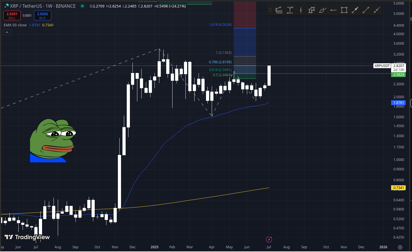Click 2026 label on time axis
Viewport: 412px width, 252px height.
coord(383,247)
